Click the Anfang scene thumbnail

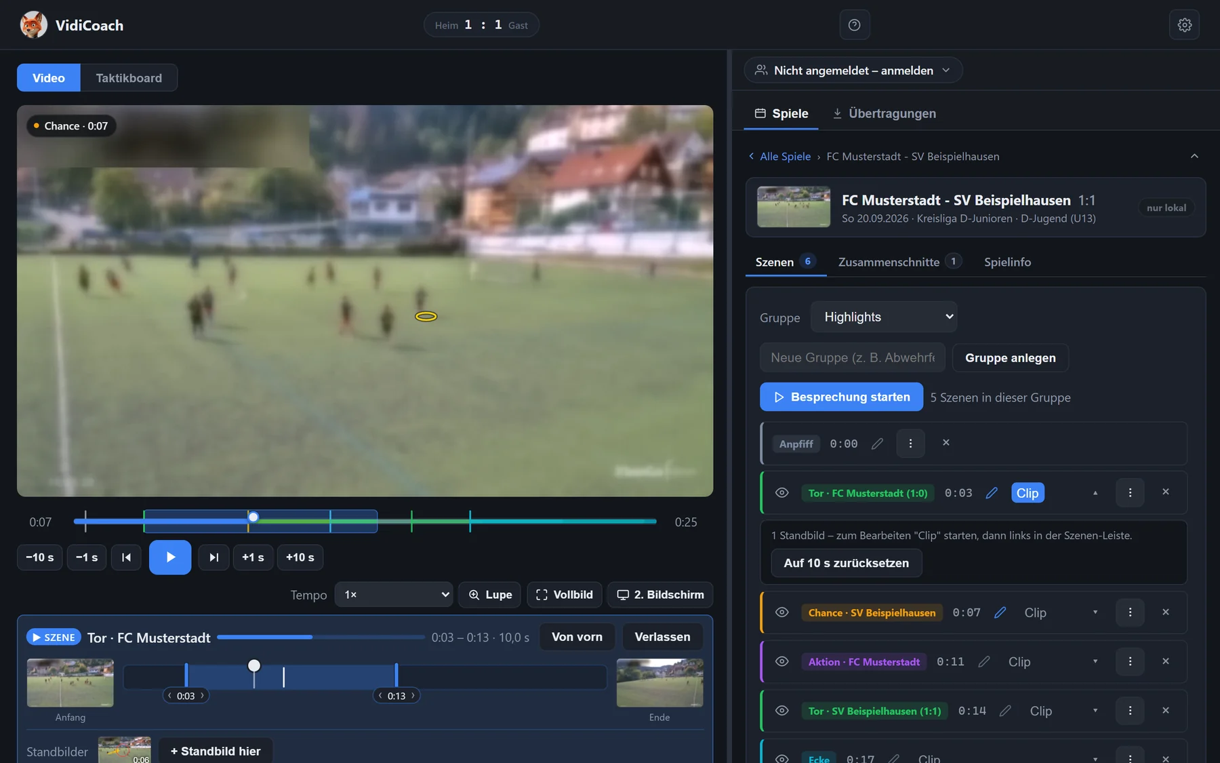coord(70,683)
